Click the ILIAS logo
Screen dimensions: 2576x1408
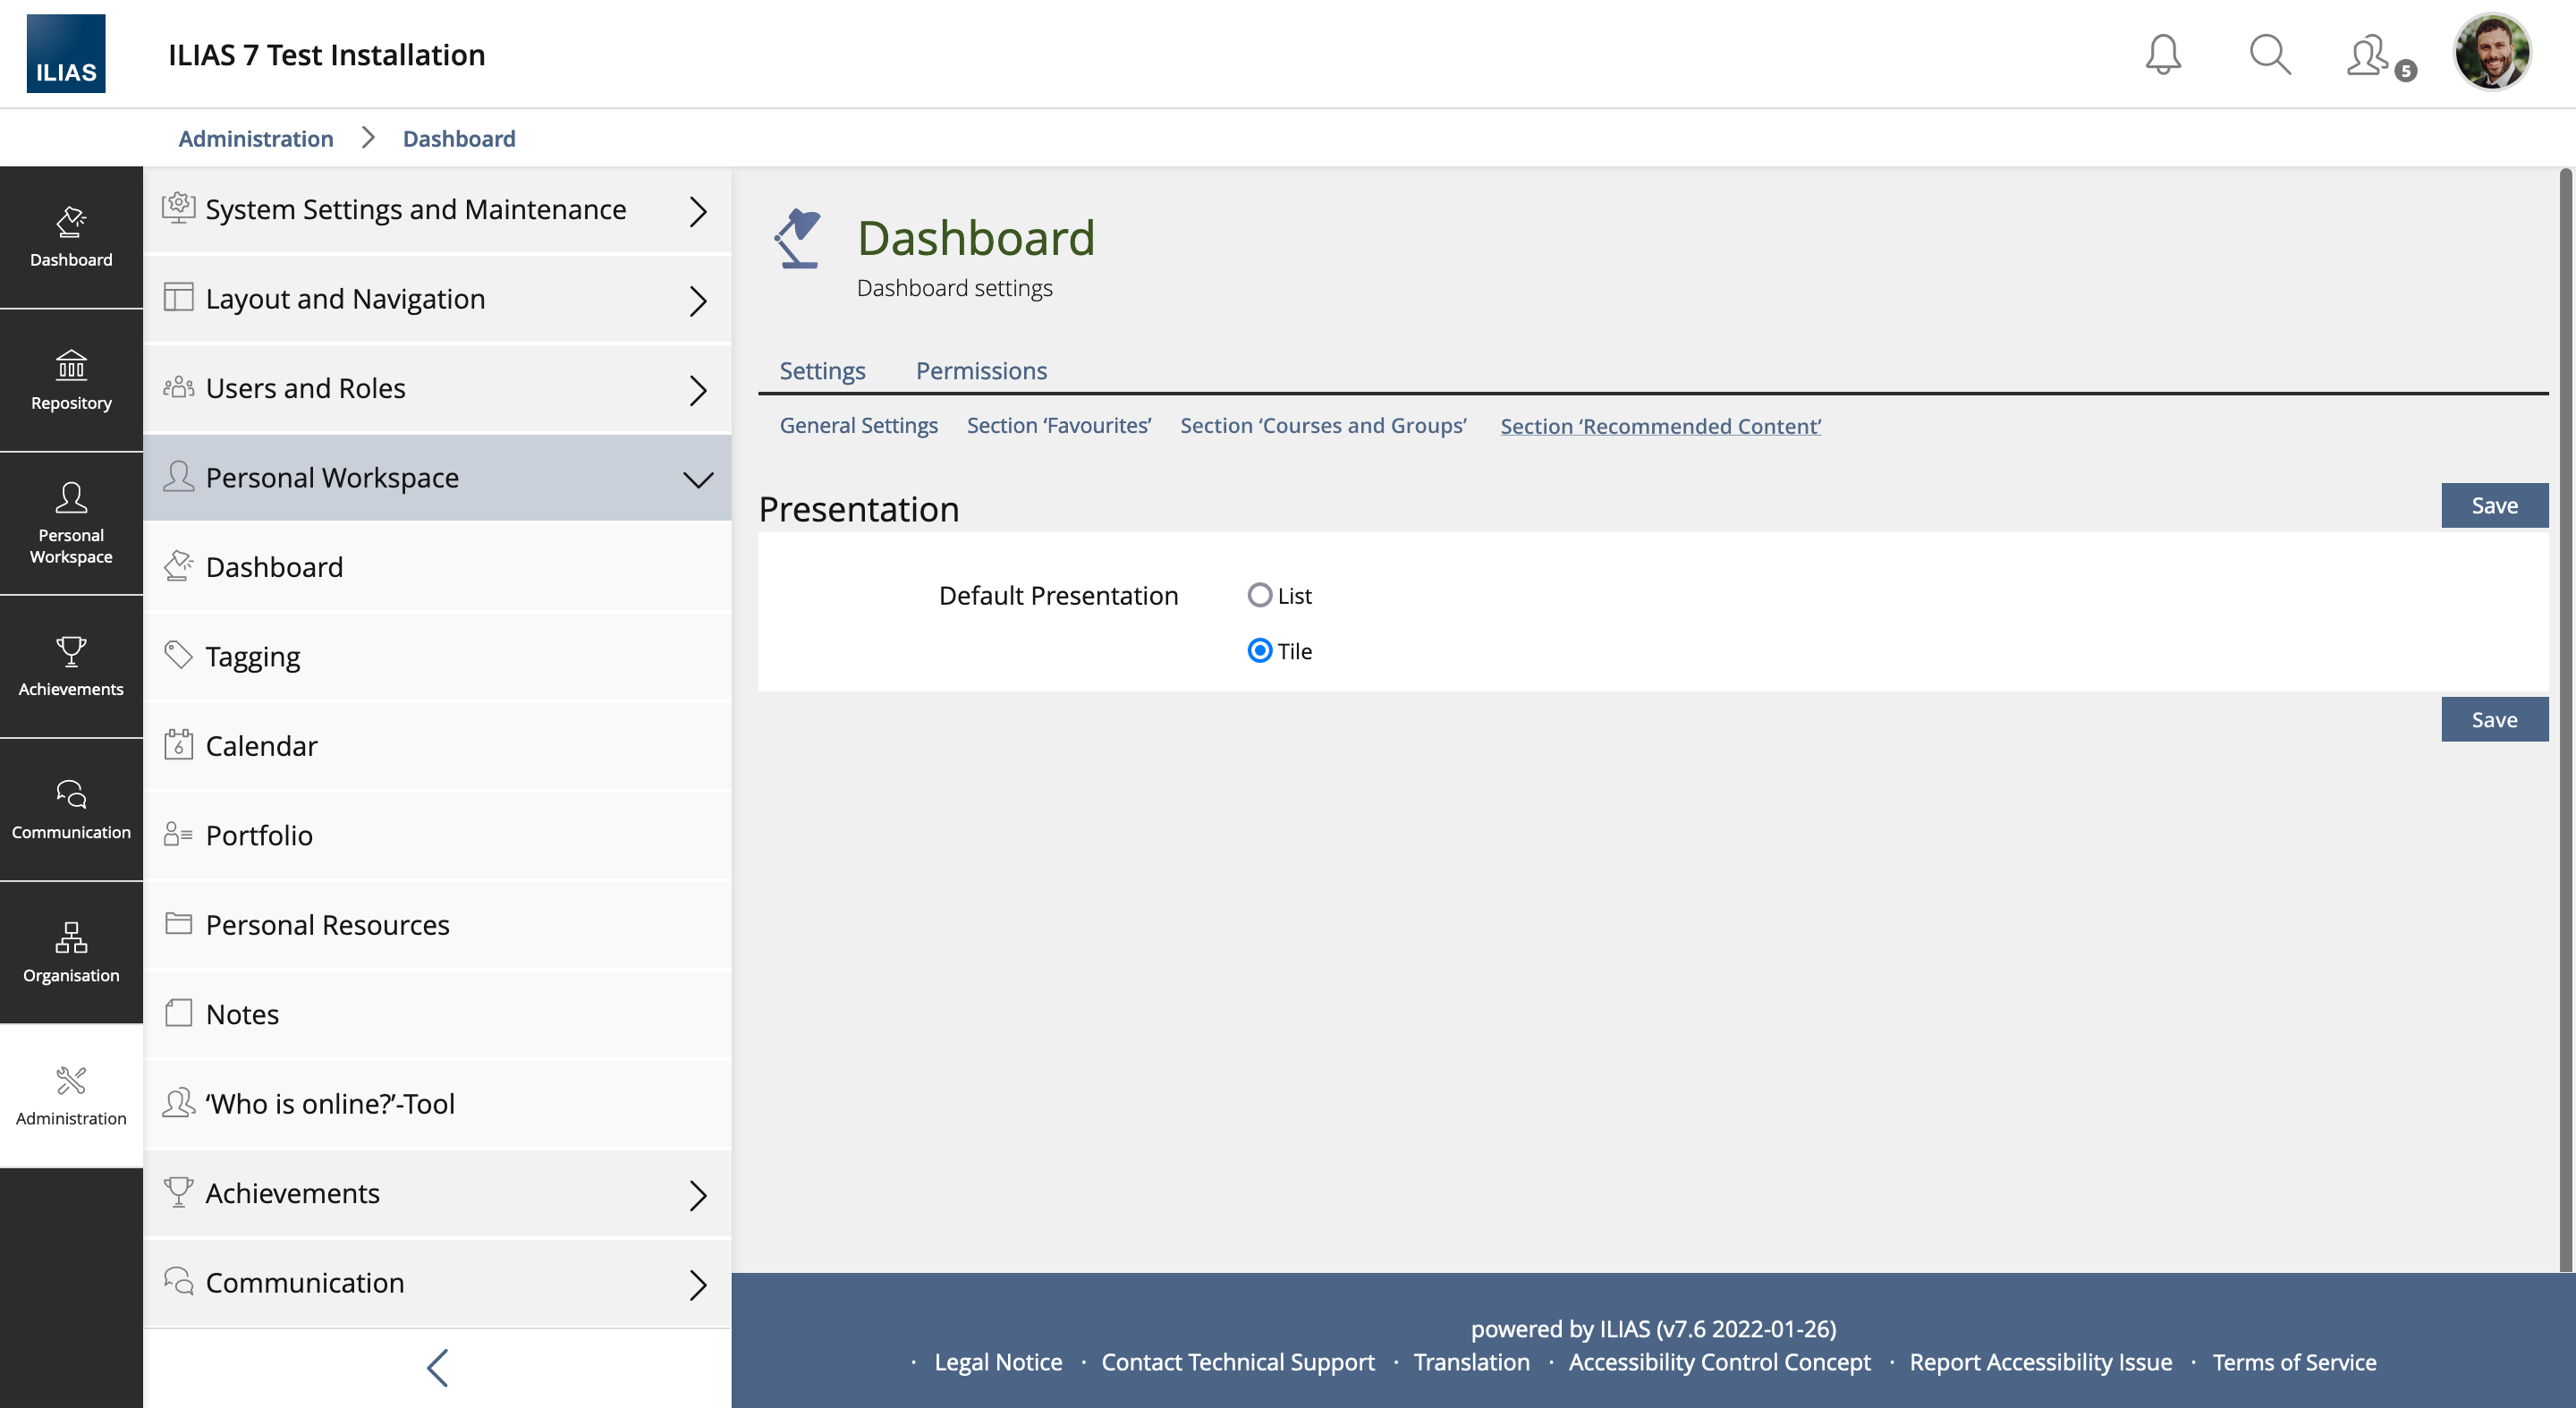pyautogui.click(x=66, y=54)
